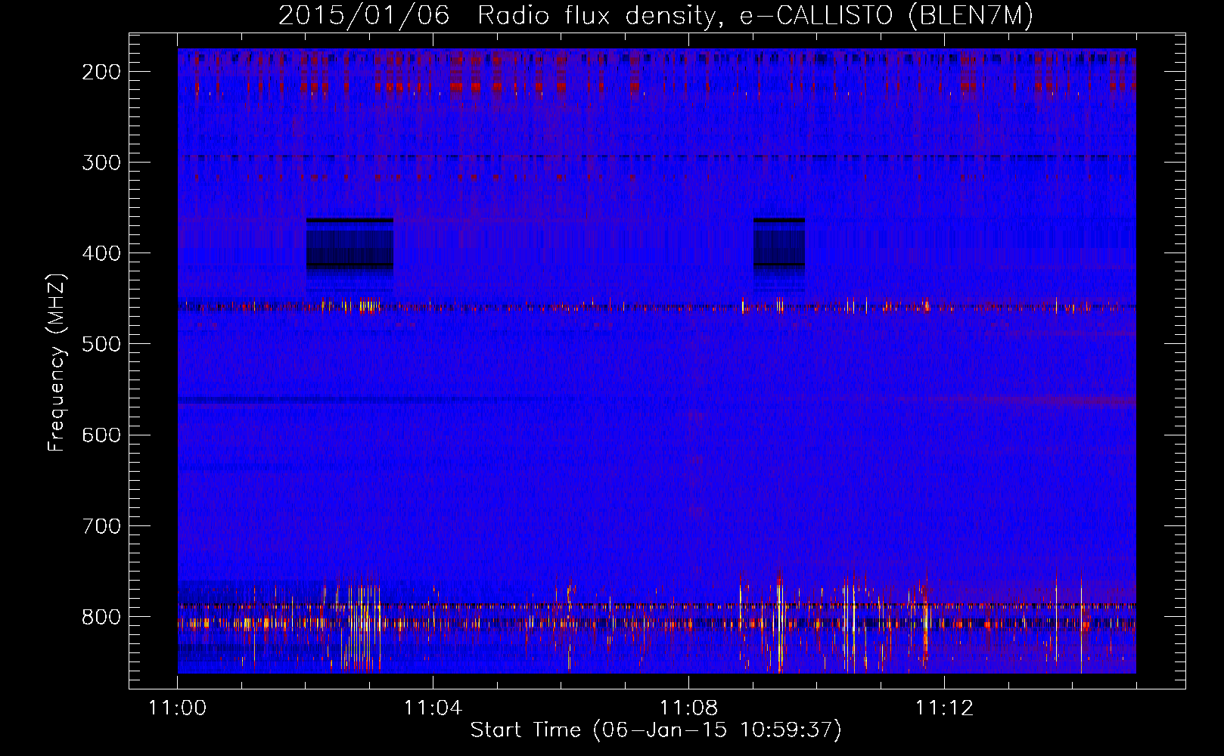Click the 'Frequency (MHZ)' axis label
Image resolution: width=1224 pixels, height=756 pixels.
coord(57,363)
